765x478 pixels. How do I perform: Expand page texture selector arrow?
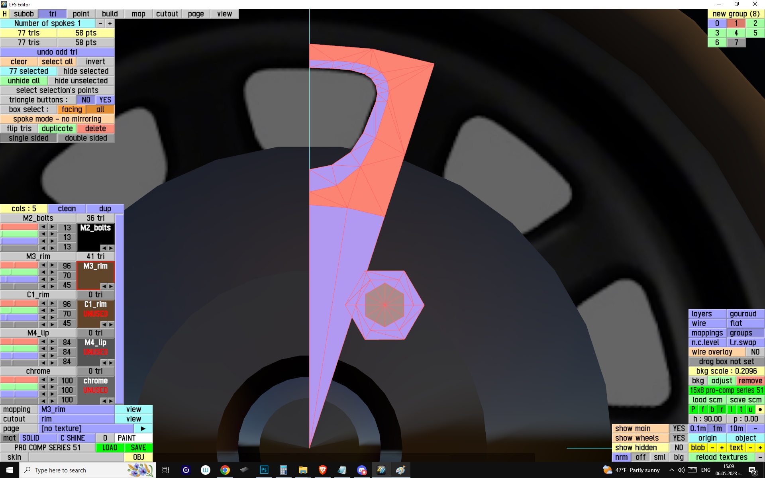coord(143,429)
